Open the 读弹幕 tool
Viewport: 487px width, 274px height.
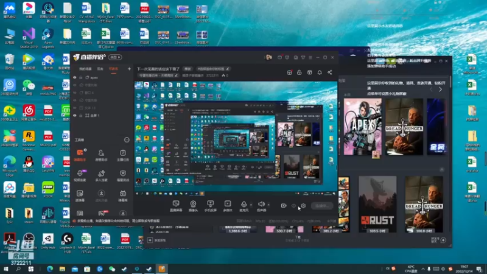coord(80,195)
